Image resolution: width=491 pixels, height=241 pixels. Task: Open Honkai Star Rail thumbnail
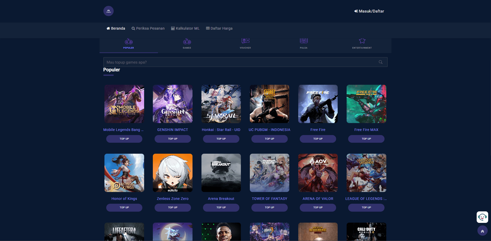tap(221, 104)
